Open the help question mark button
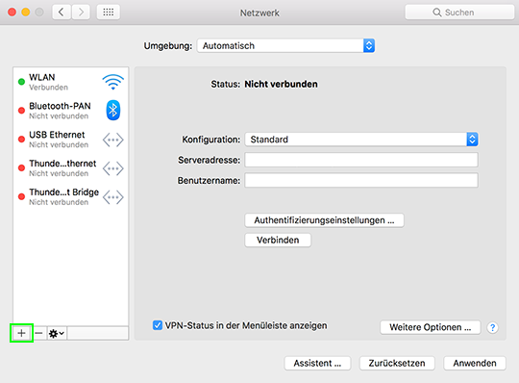The width and height of the screenshot is (519, 383). (x=492, y=328)
